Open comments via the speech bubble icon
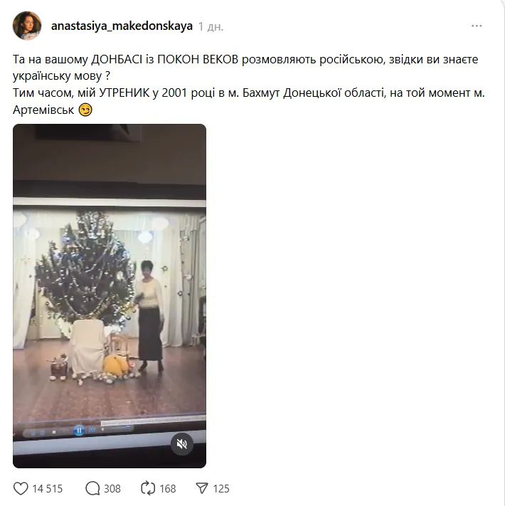 point(92,489)
